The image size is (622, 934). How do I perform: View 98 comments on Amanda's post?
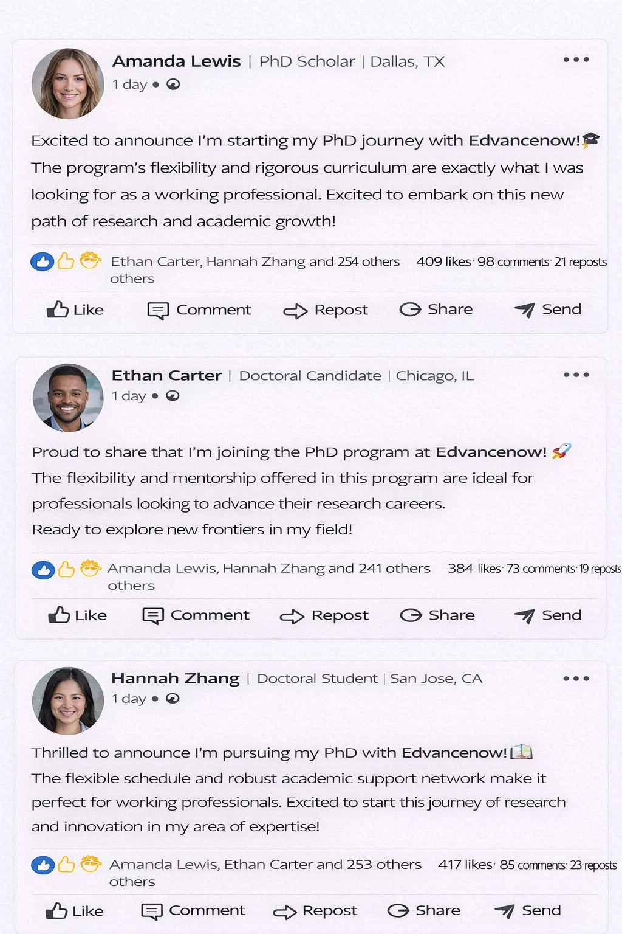[513, 262]
